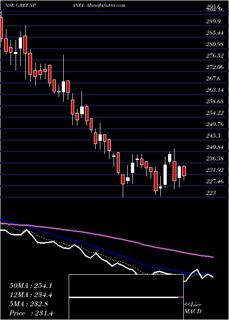Click the <<Live MACD label
Viewport: 229px width, 320px height.
pos(193,308)
